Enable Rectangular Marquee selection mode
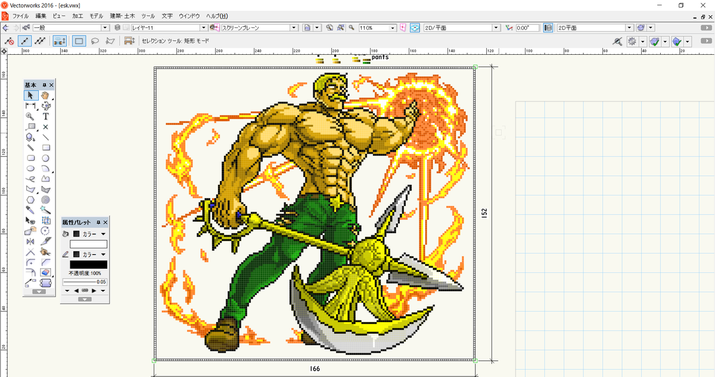This screenshot has width=715, height=377. pos(79,41)
